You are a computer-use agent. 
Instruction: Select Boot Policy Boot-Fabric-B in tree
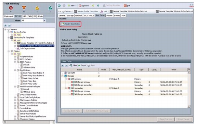click(x=34, y=76)
